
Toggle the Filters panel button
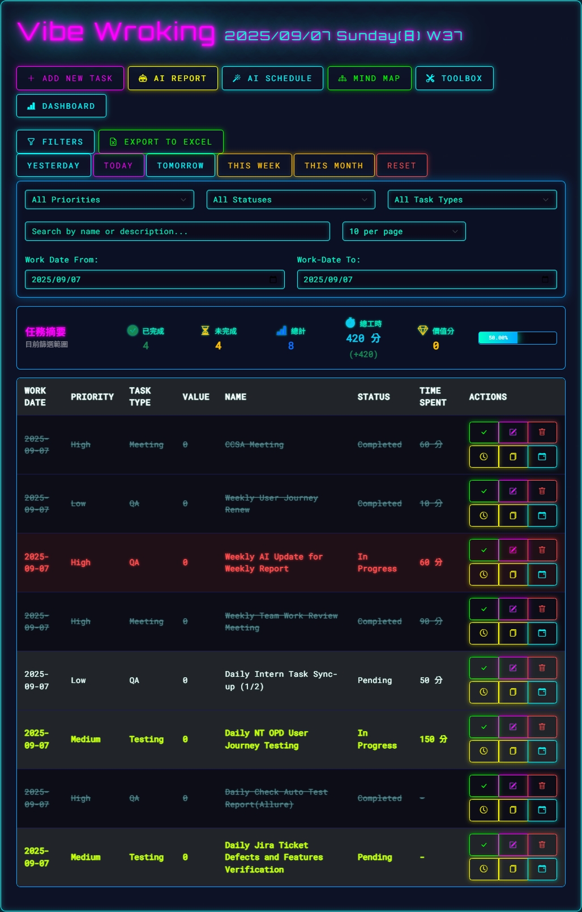55,142
